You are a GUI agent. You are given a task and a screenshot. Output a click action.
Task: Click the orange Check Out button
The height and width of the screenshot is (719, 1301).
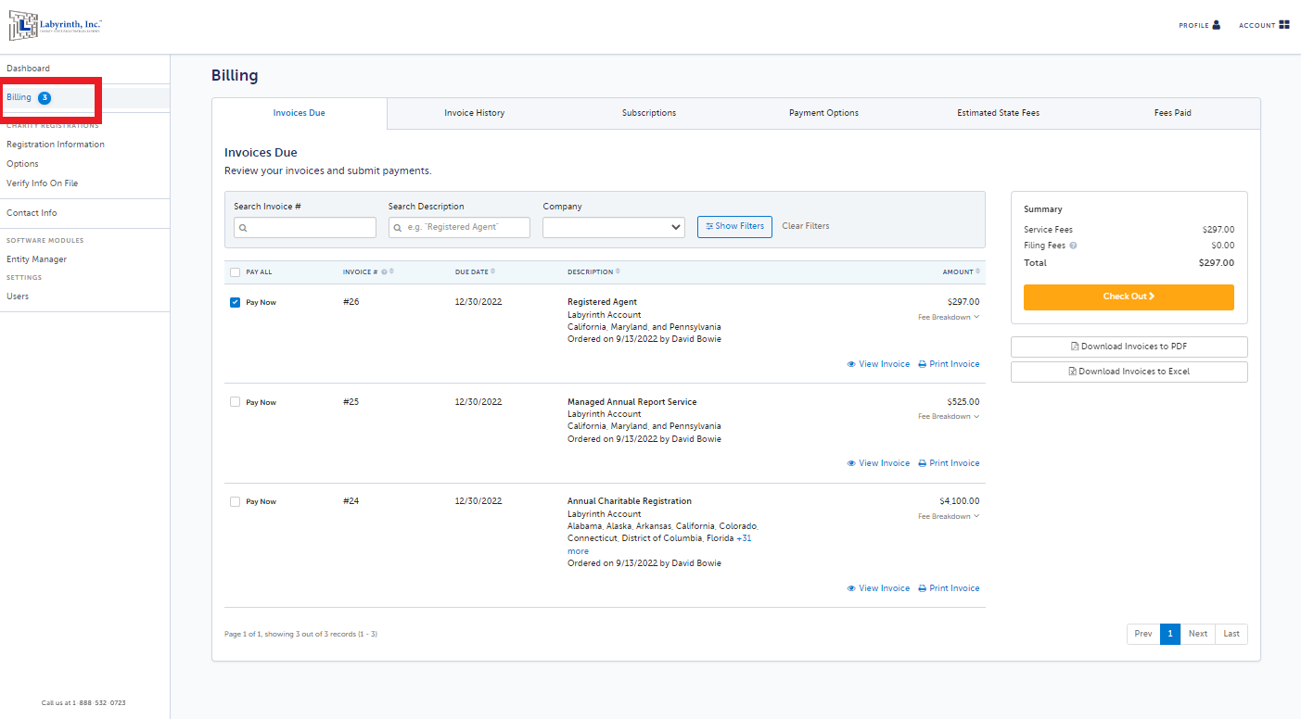[x=1129, y=296]
